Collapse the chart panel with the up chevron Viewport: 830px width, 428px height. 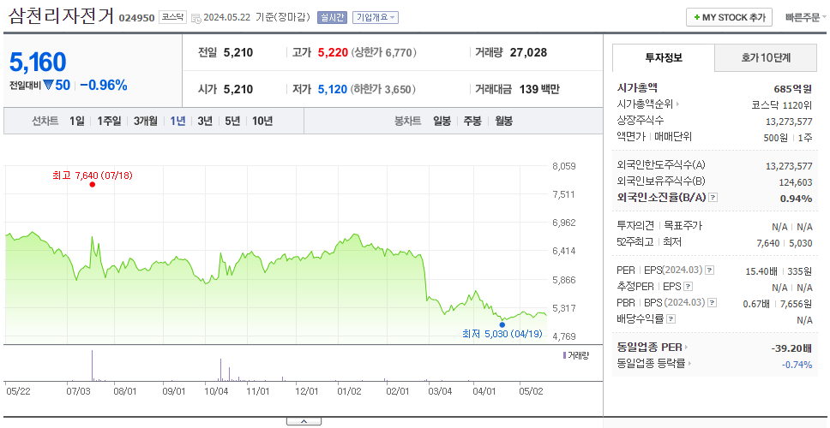(304, 421)
